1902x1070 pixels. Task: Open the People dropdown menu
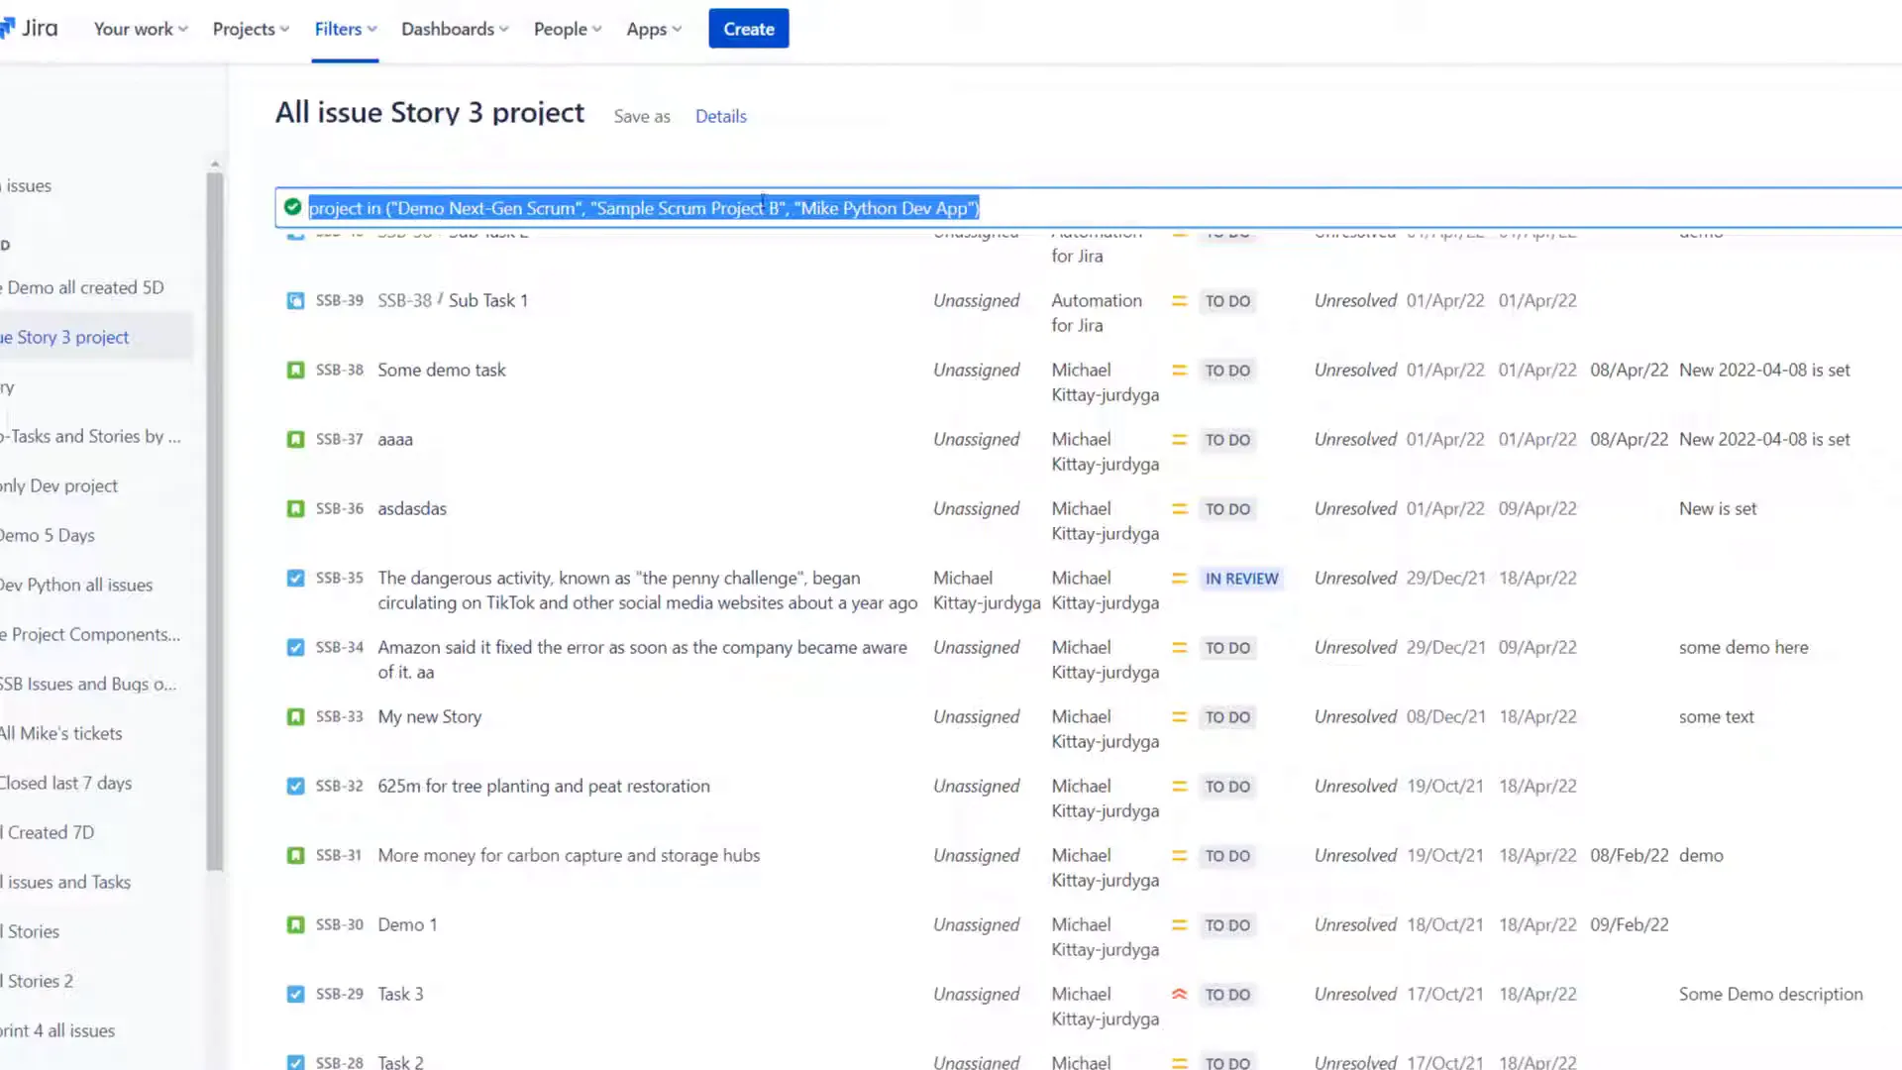tap(568, 29)
